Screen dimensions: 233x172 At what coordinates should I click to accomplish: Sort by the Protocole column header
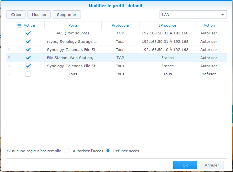(x=120, y=25)
